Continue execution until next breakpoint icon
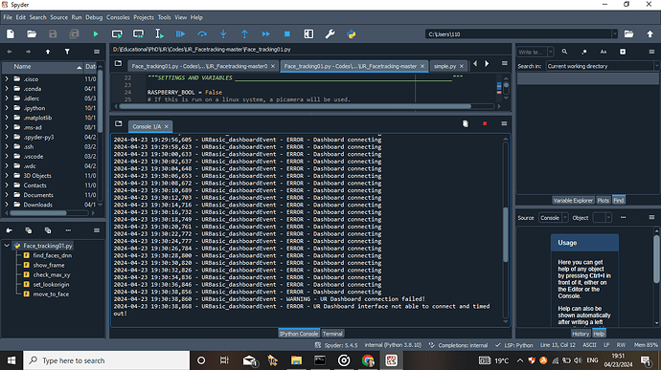The image size is (661, 370). tap(265, 34)
